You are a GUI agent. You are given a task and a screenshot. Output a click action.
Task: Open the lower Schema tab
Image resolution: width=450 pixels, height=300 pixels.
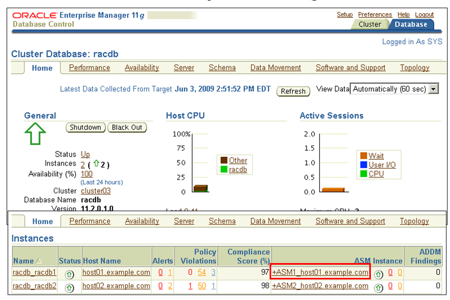[222, 221]
